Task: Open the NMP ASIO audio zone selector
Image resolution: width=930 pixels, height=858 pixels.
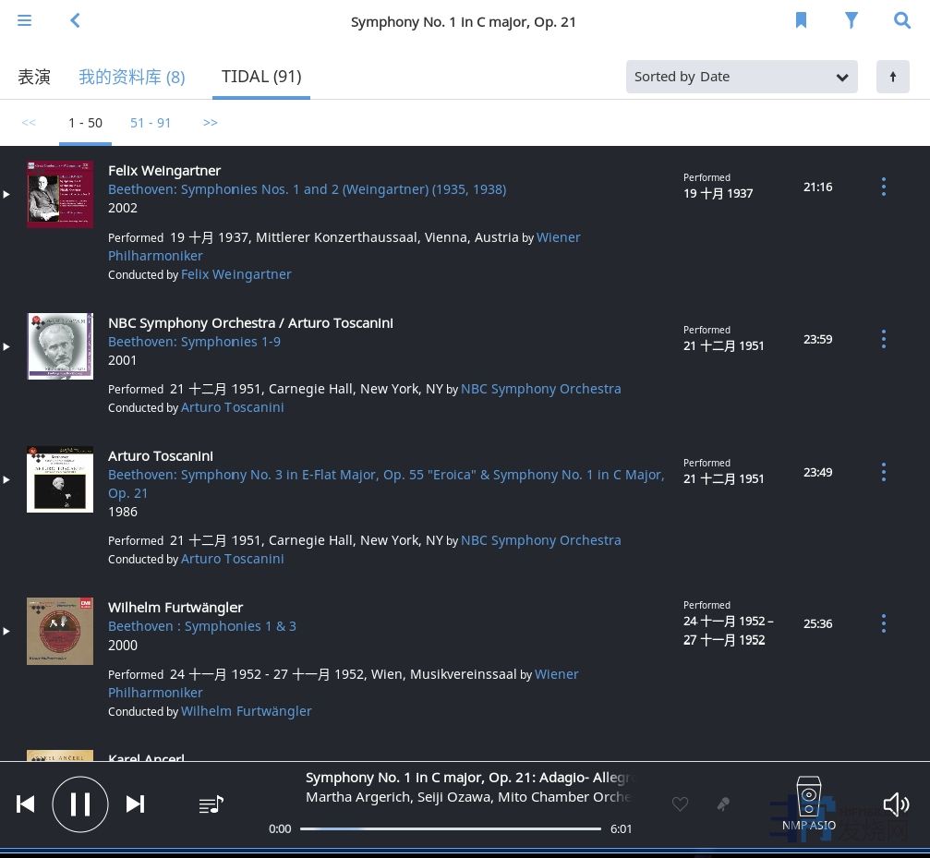Action: coord(808,804)
